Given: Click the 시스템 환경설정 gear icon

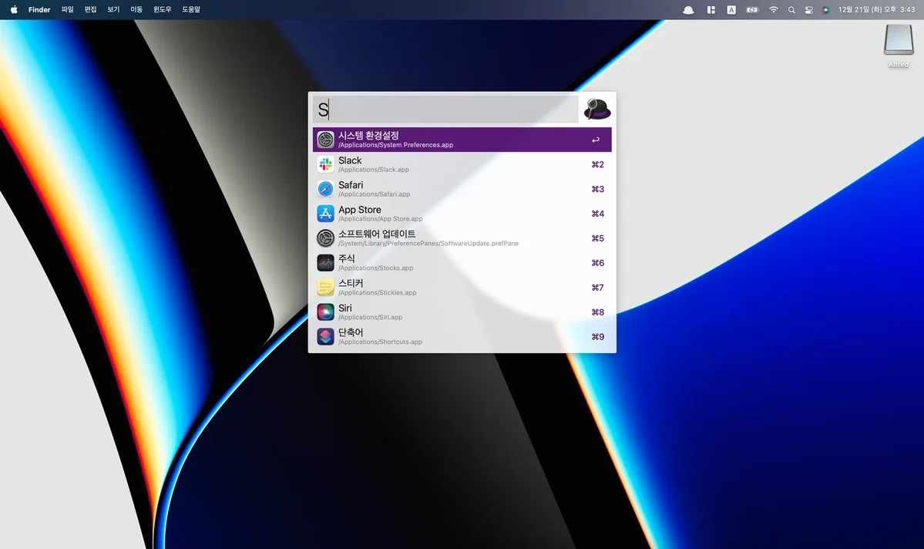Looking at the screenshot, I should [325, 140].
